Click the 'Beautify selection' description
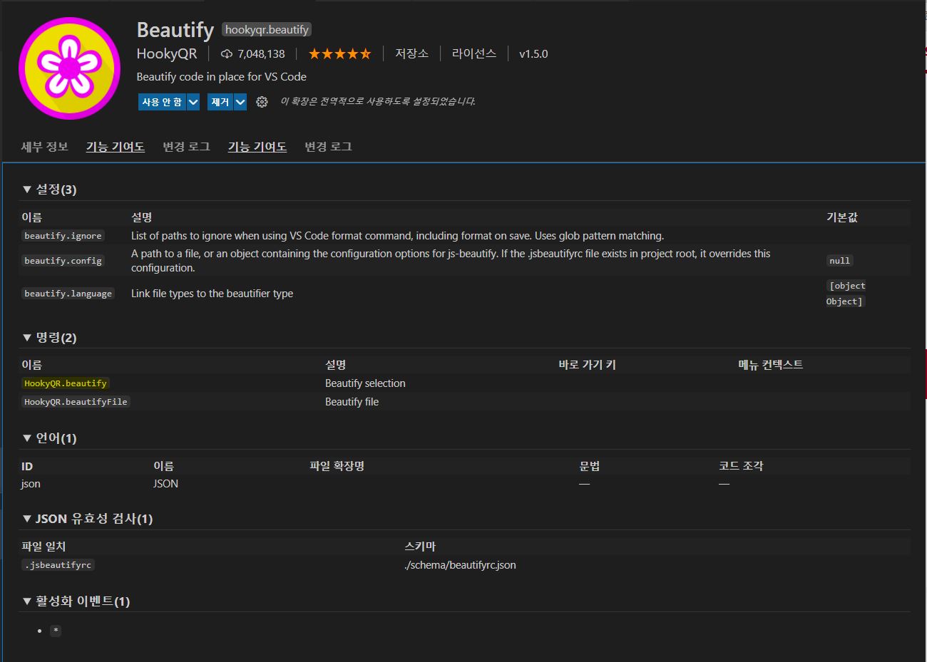Image resolution: width=927 pixels, height=662 pixels. pyautogui.click(x=365, y=383)
